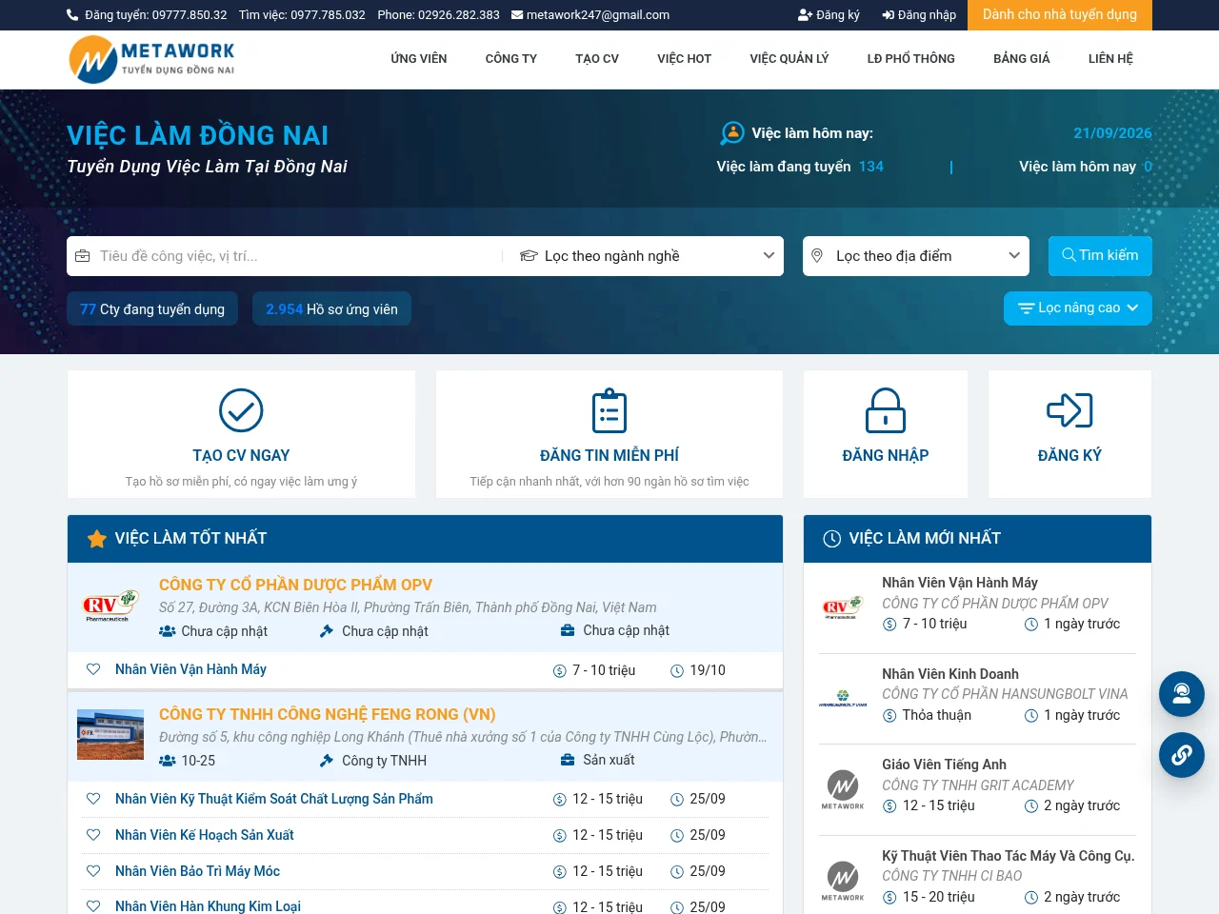Click the OPV logo beside Nhân Viên Vận Hành Máy in newest jobs

(x=843, y=606)
